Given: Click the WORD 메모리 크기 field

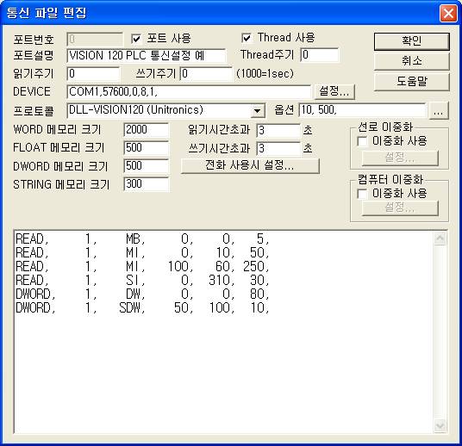Looking at the screenshot, I should tap(147, 130).
